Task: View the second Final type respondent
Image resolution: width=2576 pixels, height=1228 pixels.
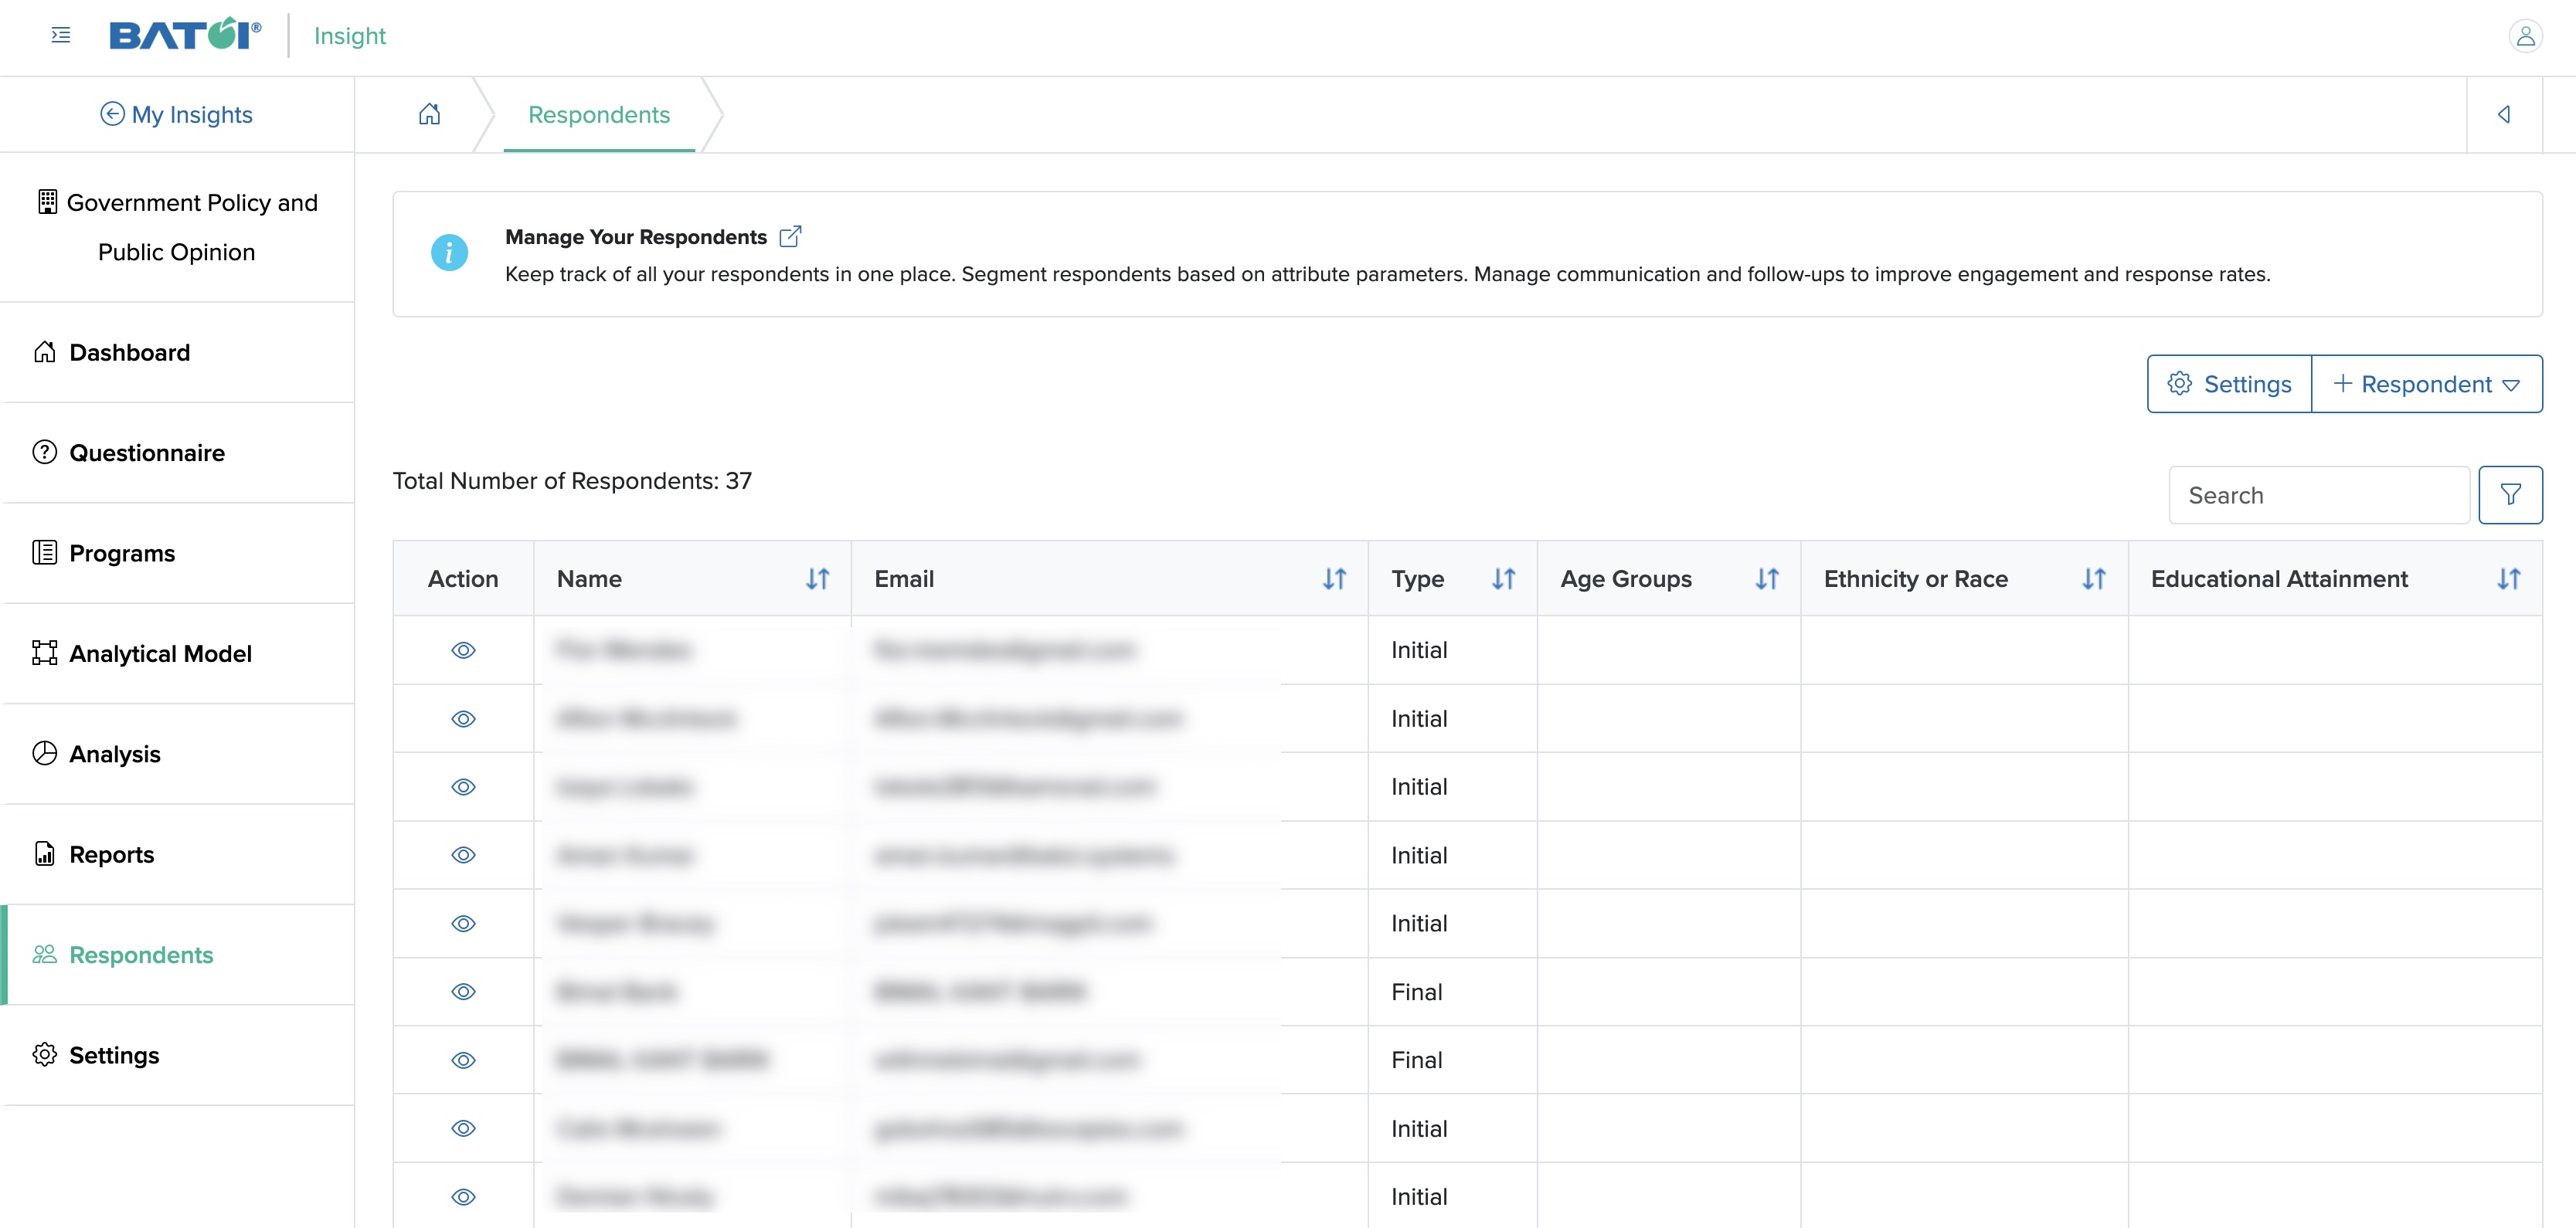Action: point(463,1060)
